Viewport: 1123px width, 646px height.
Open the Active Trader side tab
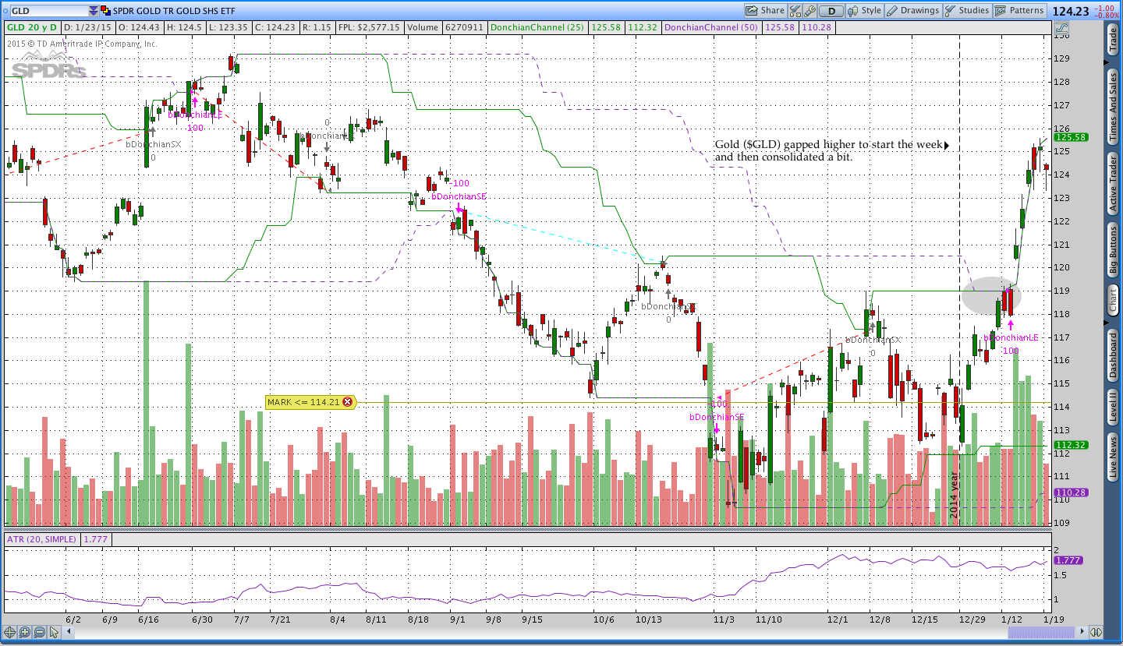1113,183
